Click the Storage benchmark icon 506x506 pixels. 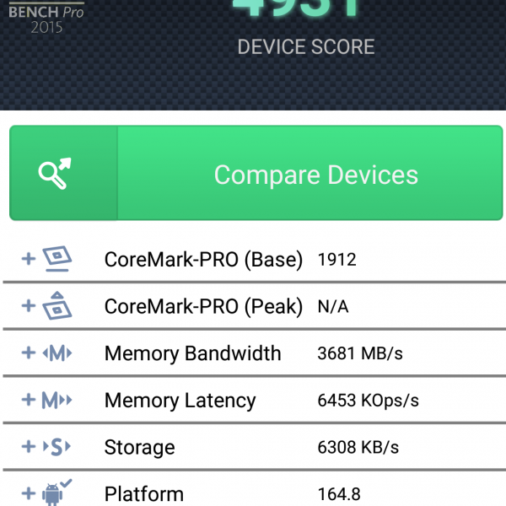coord(57,447)
